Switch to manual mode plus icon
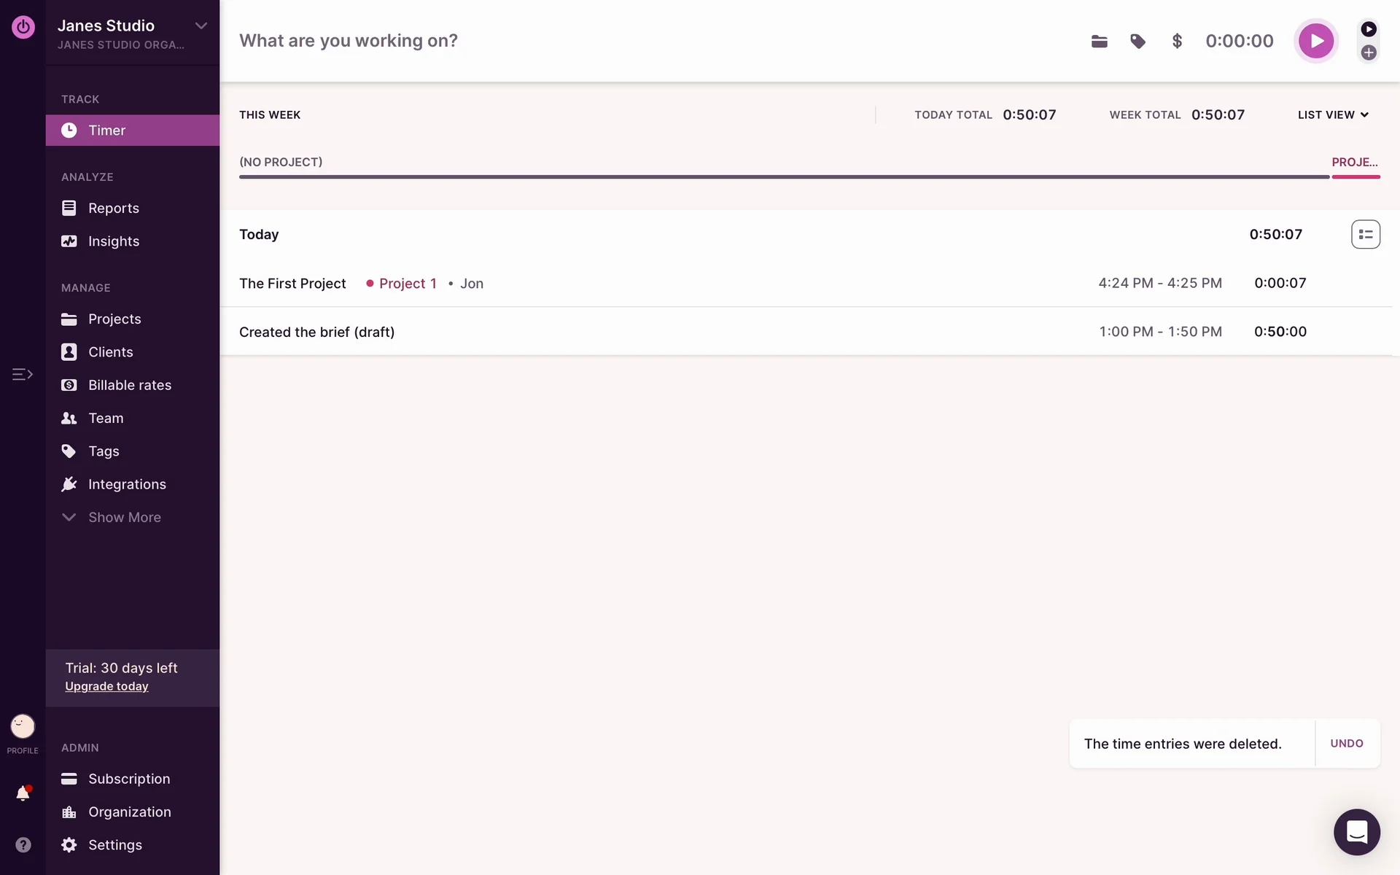 click(x=1369, y=52)
